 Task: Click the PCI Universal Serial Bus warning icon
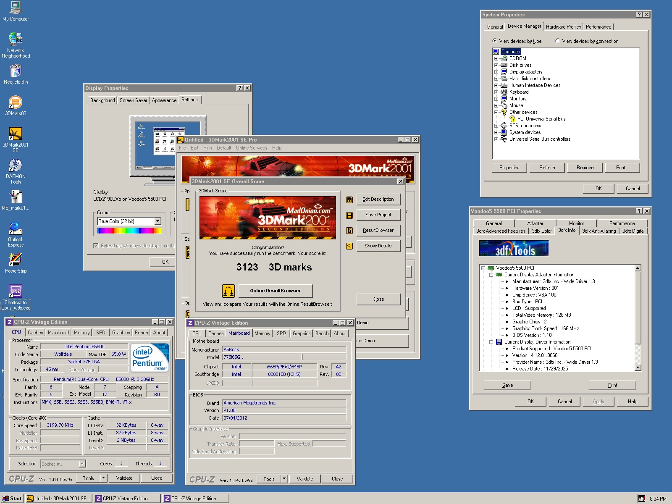point(512,119)
